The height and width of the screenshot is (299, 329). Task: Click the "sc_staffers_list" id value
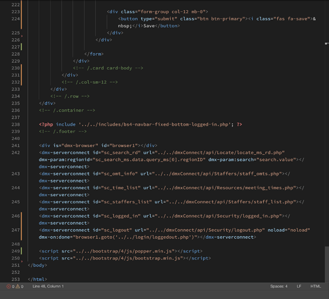[126, 202]
